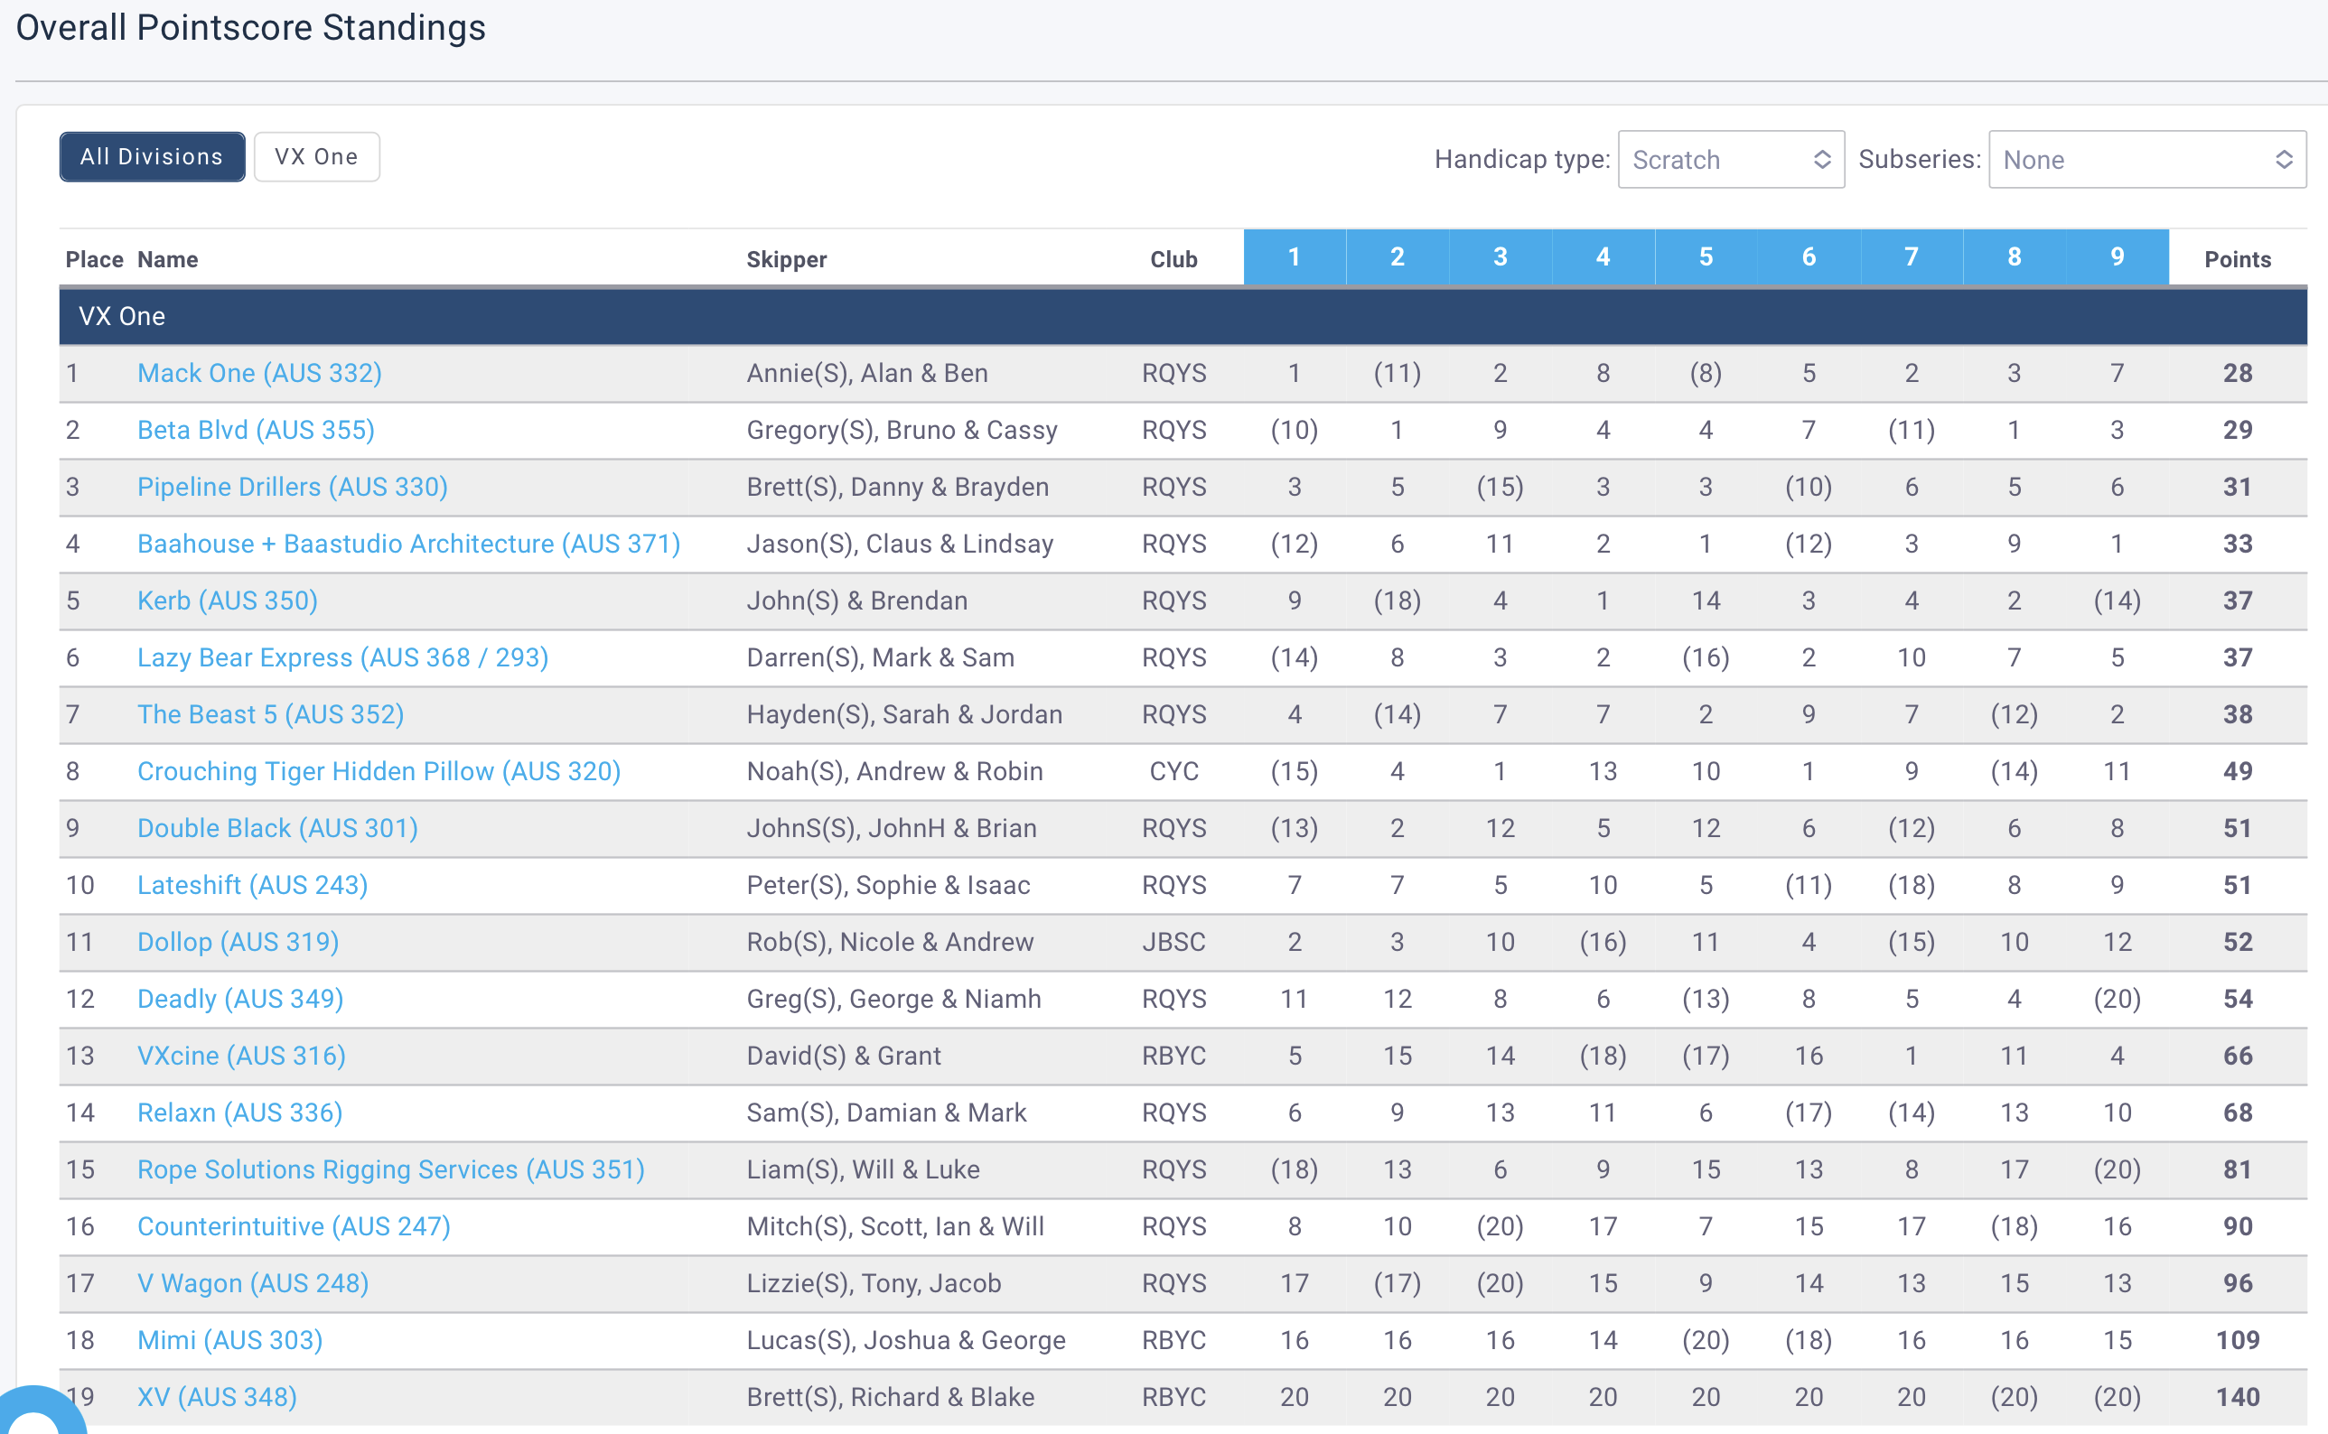The height and width of the screenshot is (1434, 2328).
Task: Select the All Divisions filter button
Action: coord(152,156)
